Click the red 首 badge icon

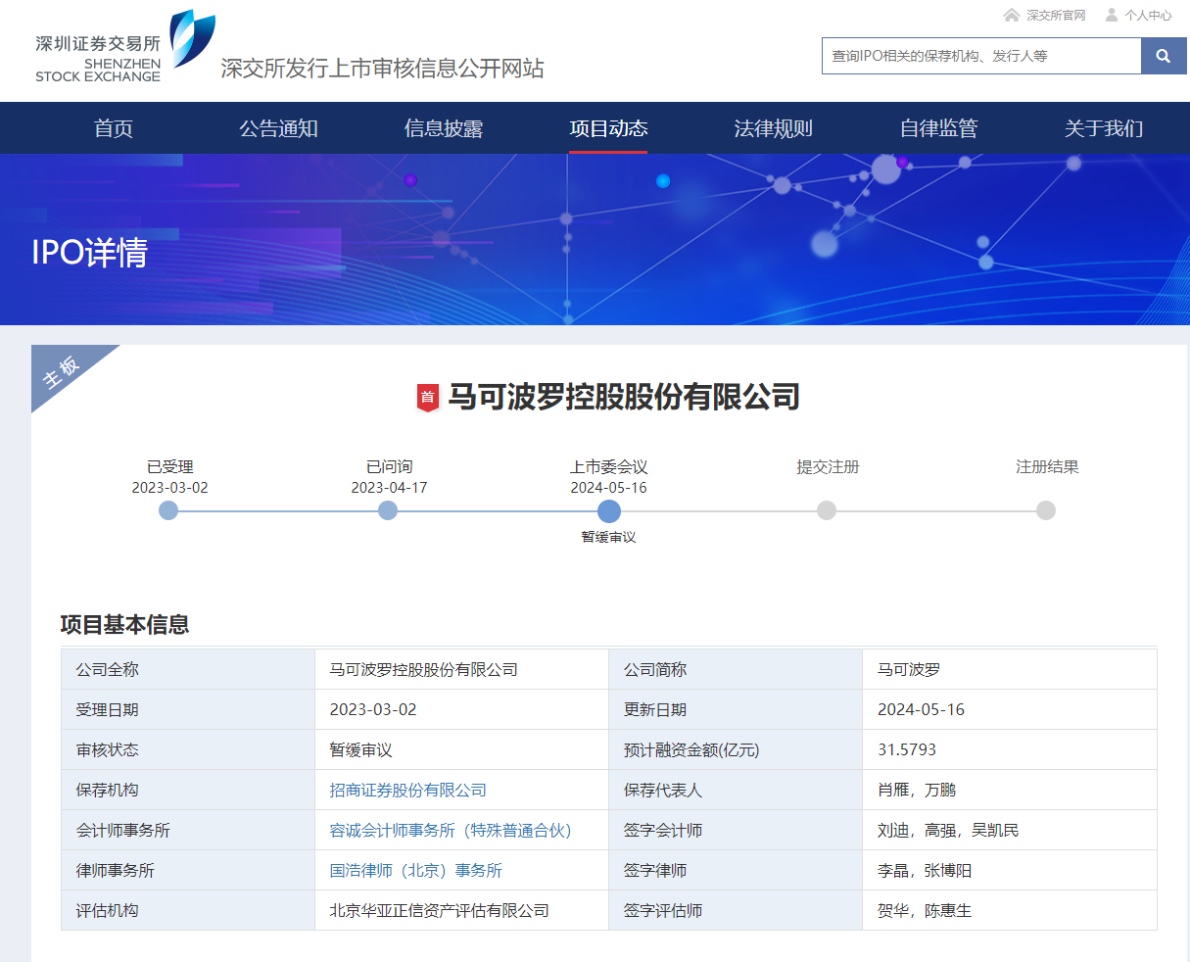(x=427, y=397)
